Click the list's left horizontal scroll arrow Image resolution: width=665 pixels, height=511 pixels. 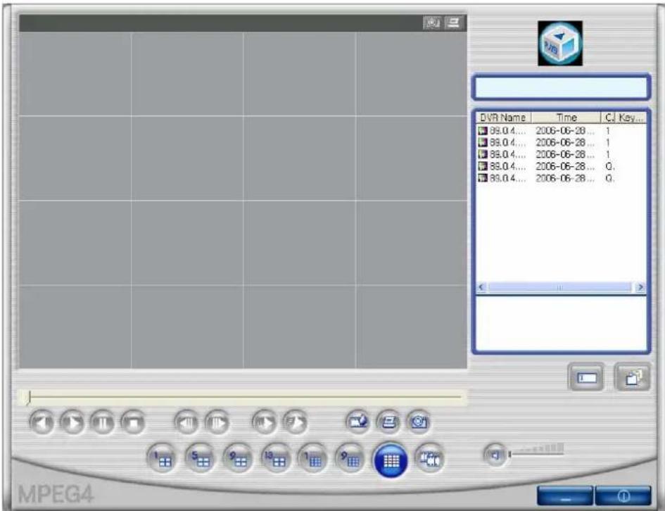pyautogui.click(x=481, y=287)
